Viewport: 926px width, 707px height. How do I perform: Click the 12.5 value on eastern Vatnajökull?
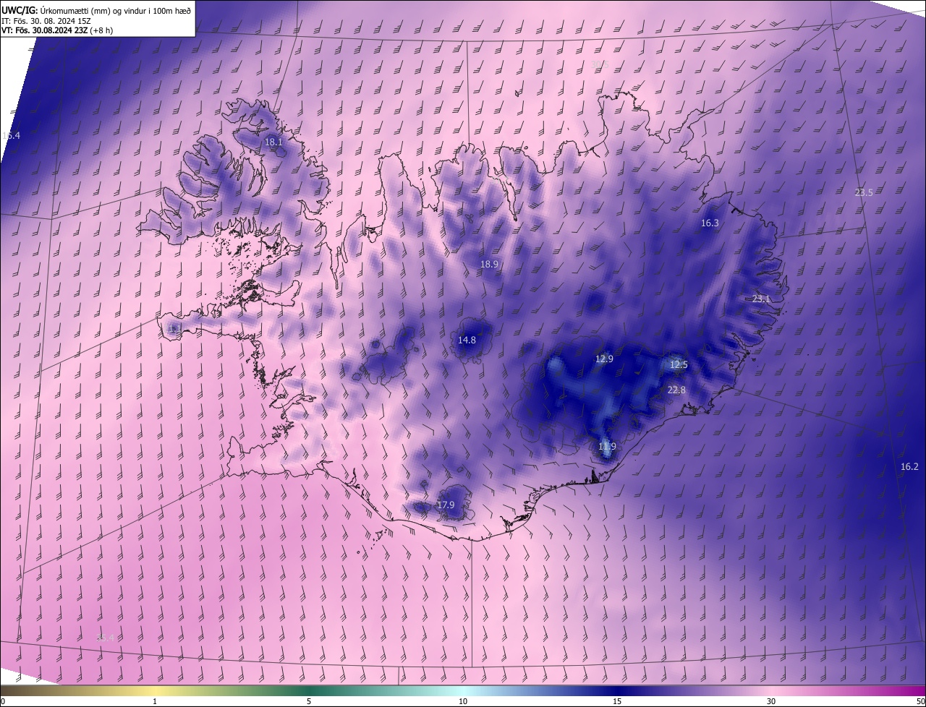[x=679, y=365]
